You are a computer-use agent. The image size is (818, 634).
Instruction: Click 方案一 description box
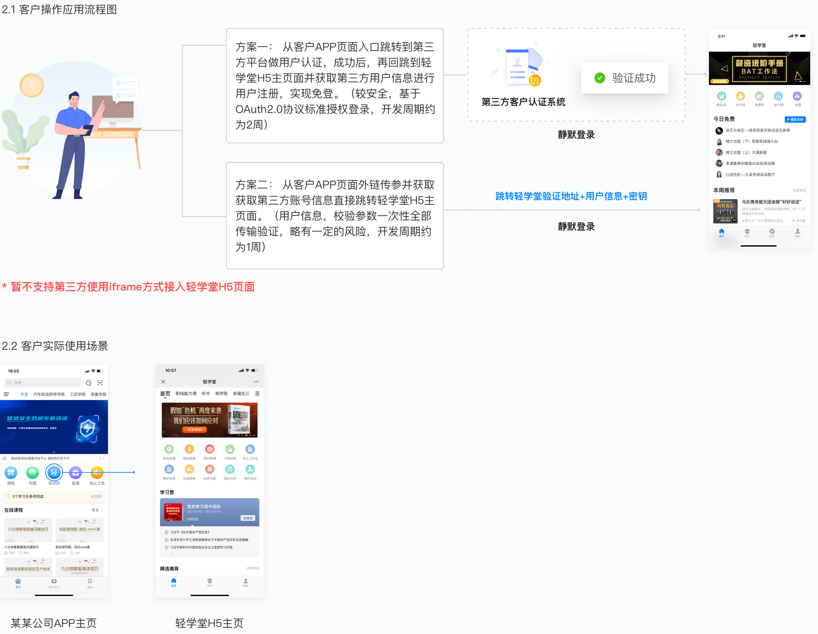point(335,86)
